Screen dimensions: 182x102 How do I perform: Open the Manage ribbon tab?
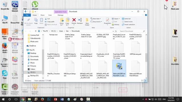point(61,15)
